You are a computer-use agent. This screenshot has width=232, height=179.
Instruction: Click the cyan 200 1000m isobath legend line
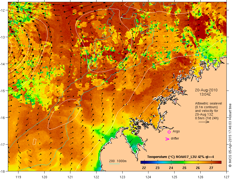click(114, 164)
